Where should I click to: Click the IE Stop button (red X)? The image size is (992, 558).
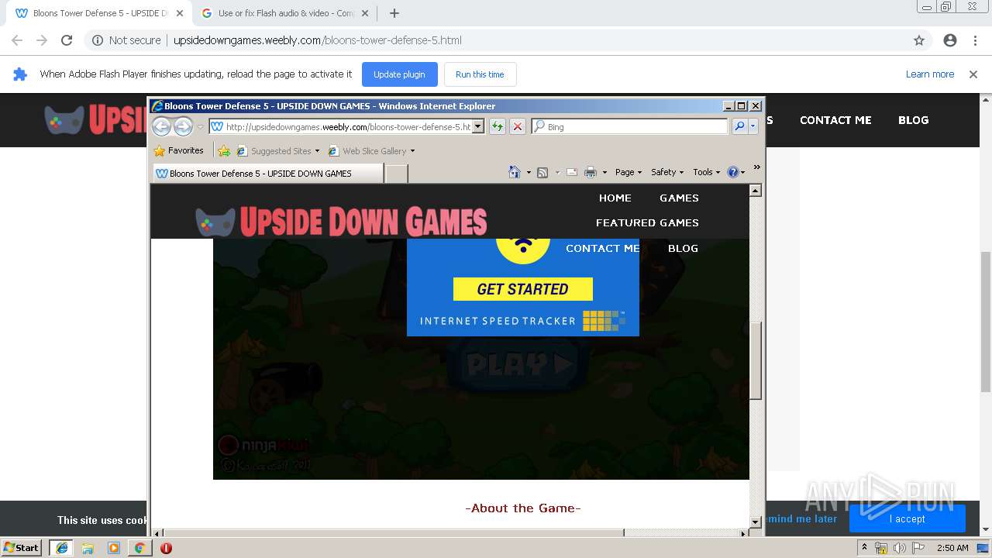[x=518, y=126]
